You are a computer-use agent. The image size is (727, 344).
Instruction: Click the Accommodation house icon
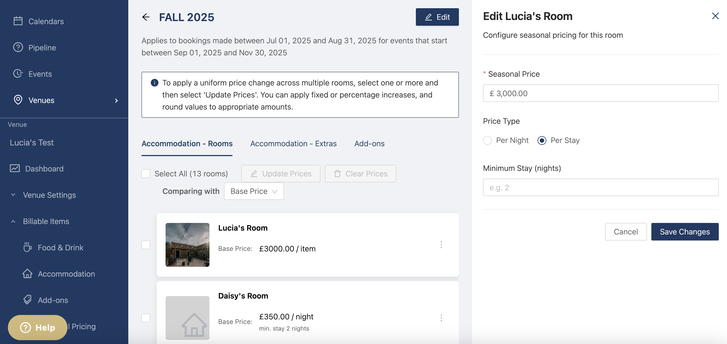point(27,274)
